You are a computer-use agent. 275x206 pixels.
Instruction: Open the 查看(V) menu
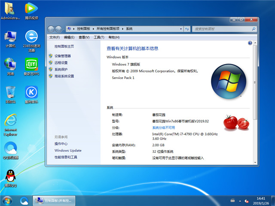click(84, 37)
